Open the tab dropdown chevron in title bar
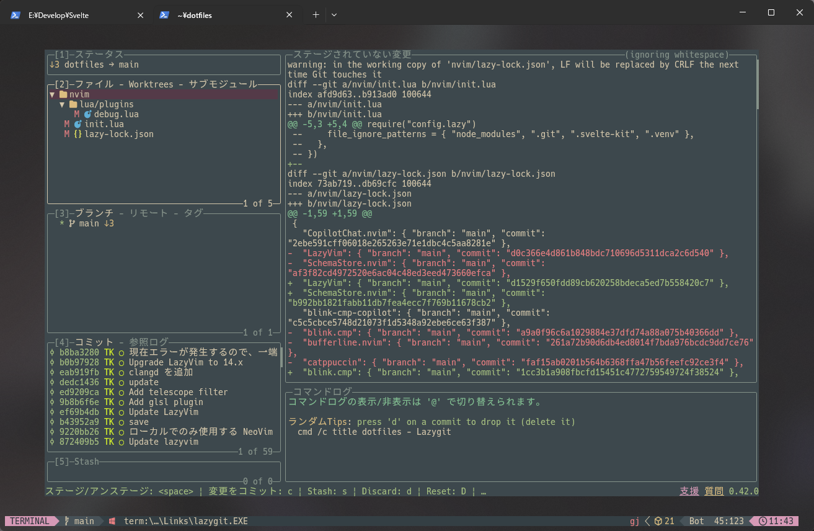This screenshot has width=814, height=531. click(x=334, y=15)
